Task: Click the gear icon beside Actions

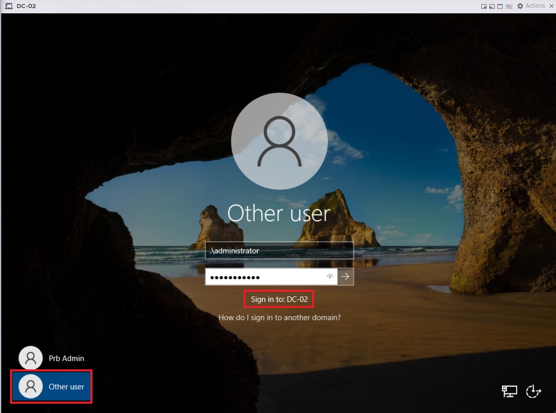Action: [x=520, y=6]
